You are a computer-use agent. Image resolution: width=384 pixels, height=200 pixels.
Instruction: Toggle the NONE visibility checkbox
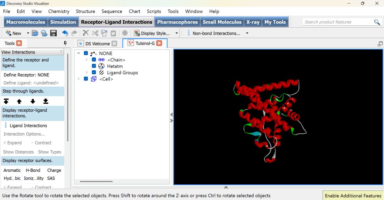coord(86,53)
